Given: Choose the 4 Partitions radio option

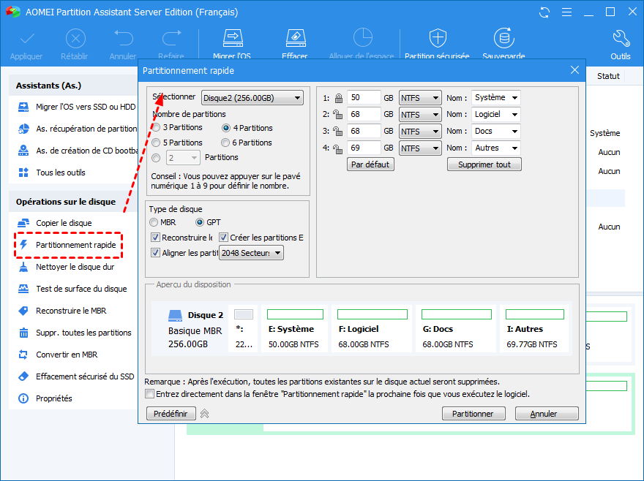Looking at the screenshot, I should [226, 128].
